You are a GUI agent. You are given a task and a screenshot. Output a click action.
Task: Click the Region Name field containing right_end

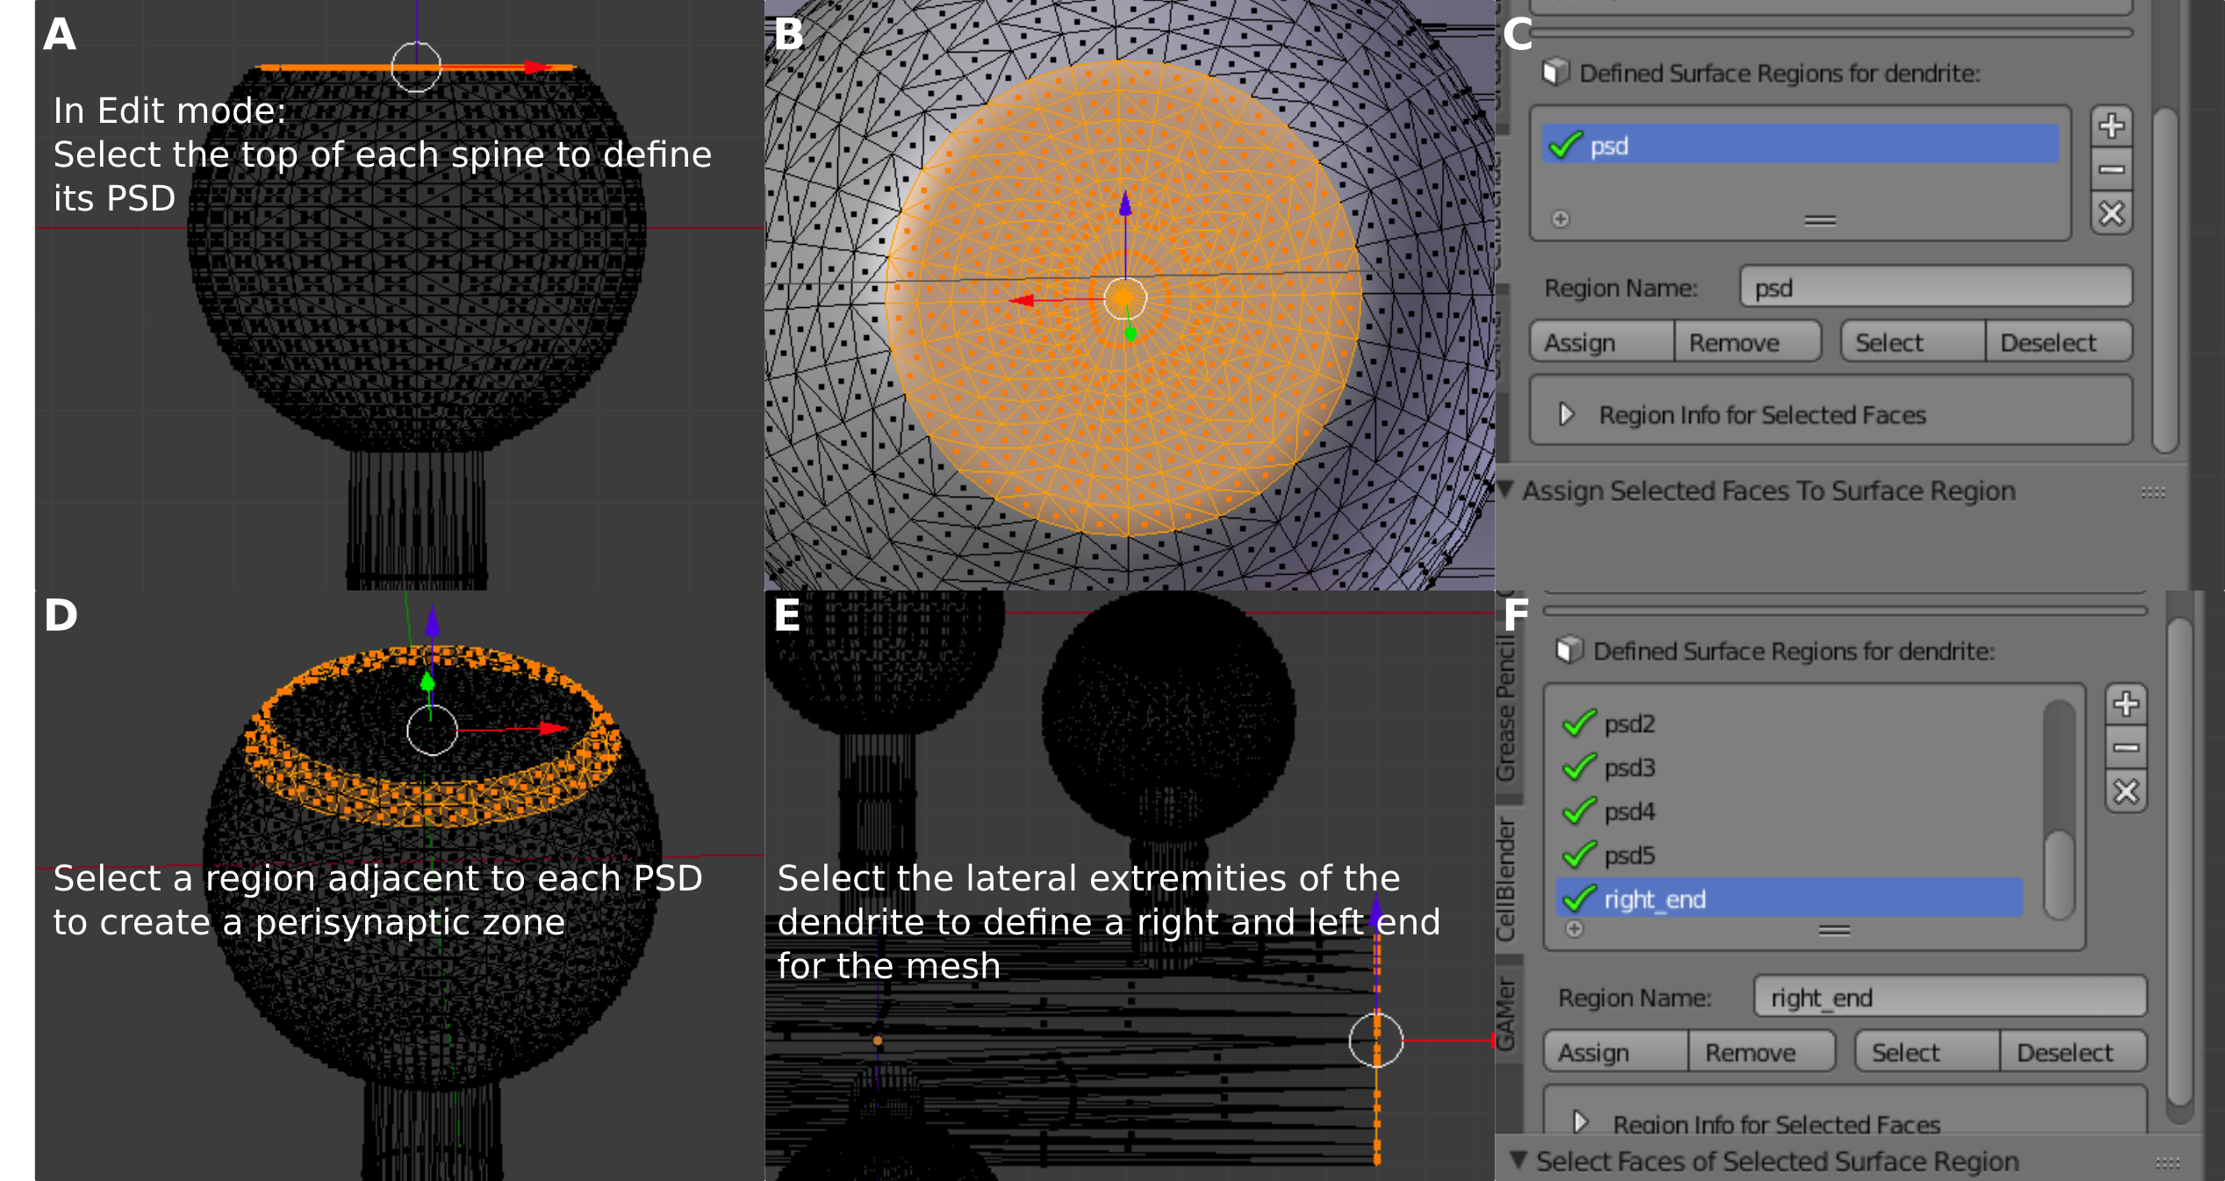click(1949, 998)
